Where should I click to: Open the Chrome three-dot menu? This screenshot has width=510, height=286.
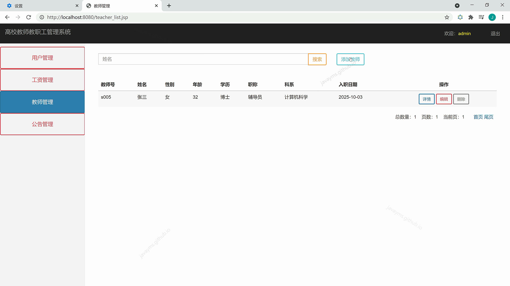click(x=503, y=17)
